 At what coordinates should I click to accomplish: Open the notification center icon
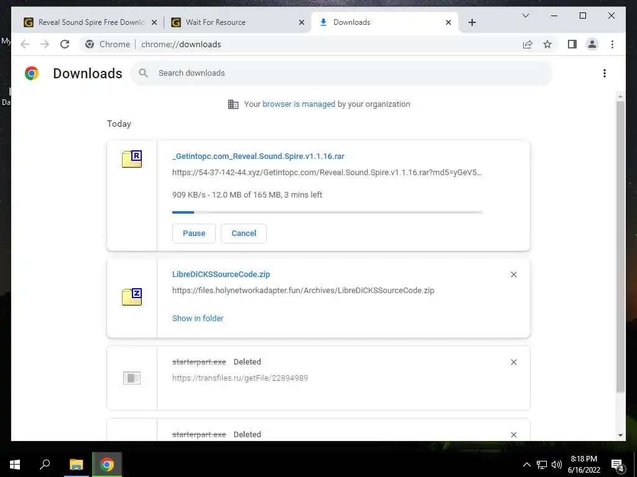[618, 465]
